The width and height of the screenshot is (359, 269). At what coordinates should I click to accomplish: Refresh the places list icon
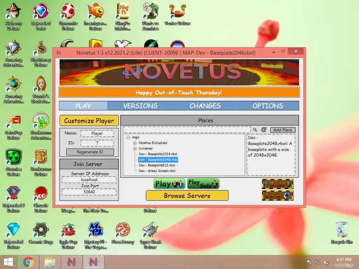click(264, 130)
